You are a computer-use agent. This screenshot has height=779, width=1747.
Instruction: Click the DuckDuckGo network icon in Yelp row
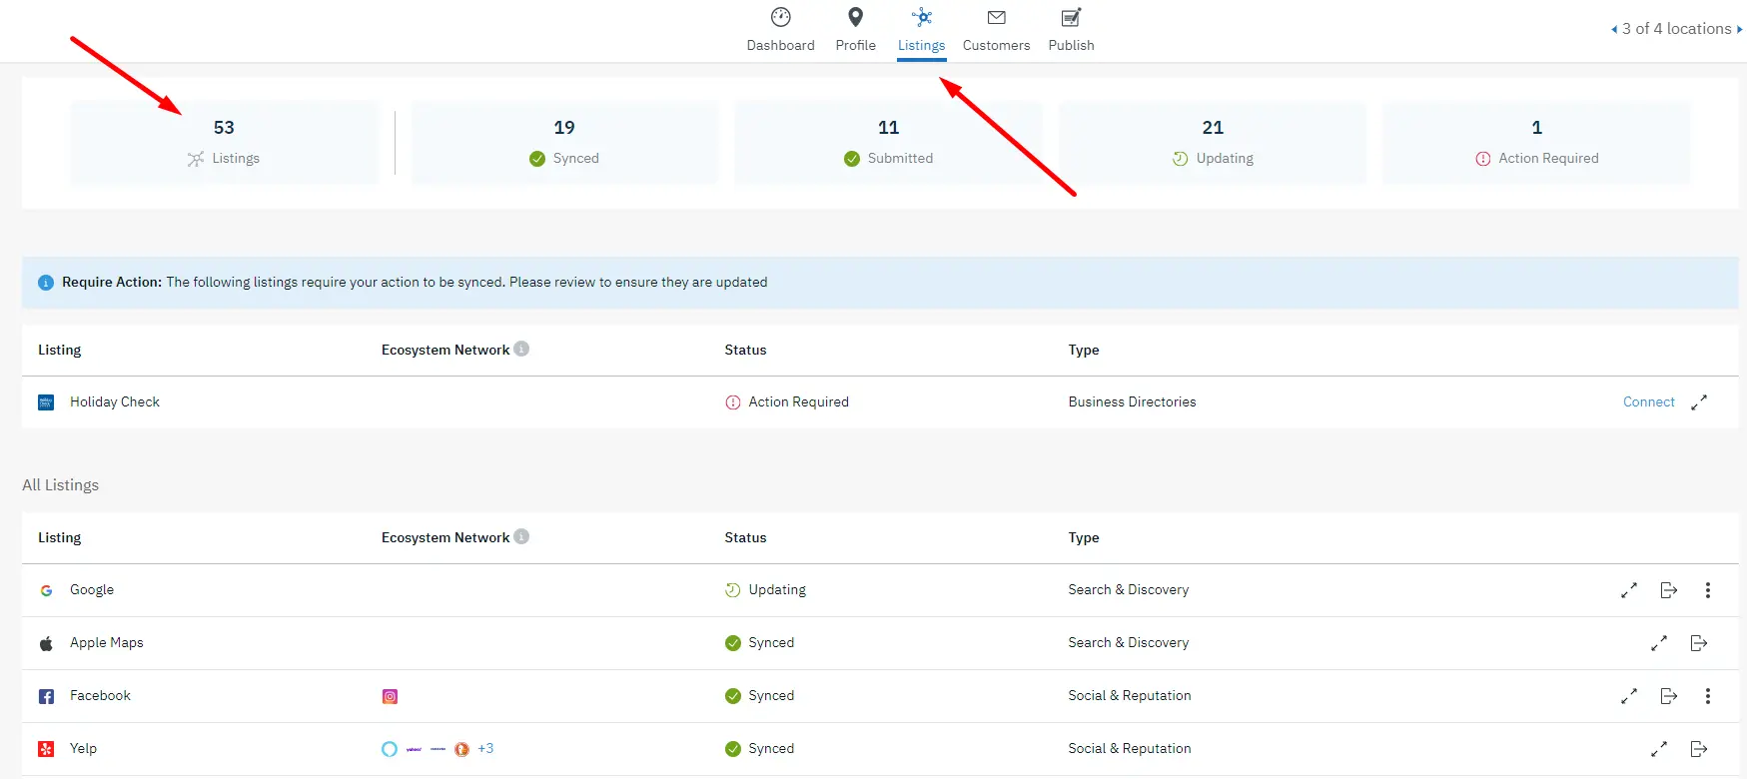[x=461, y=749]
